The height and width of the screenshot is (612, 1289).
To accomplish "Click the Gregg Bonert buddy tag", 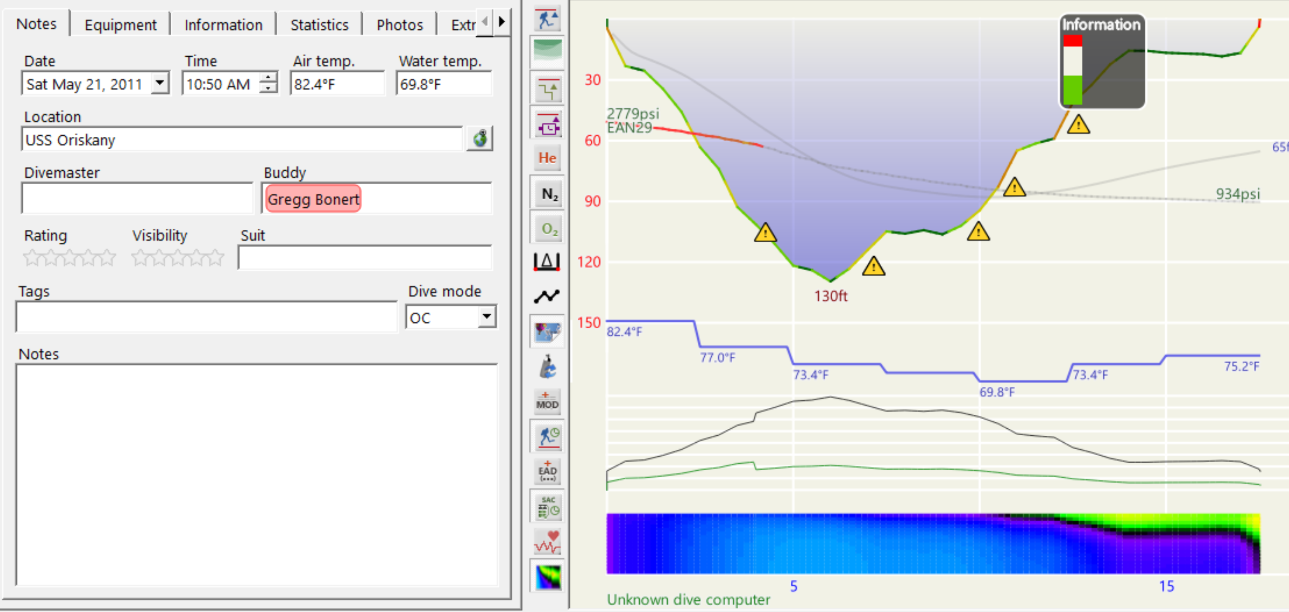I will coord(313,199).
